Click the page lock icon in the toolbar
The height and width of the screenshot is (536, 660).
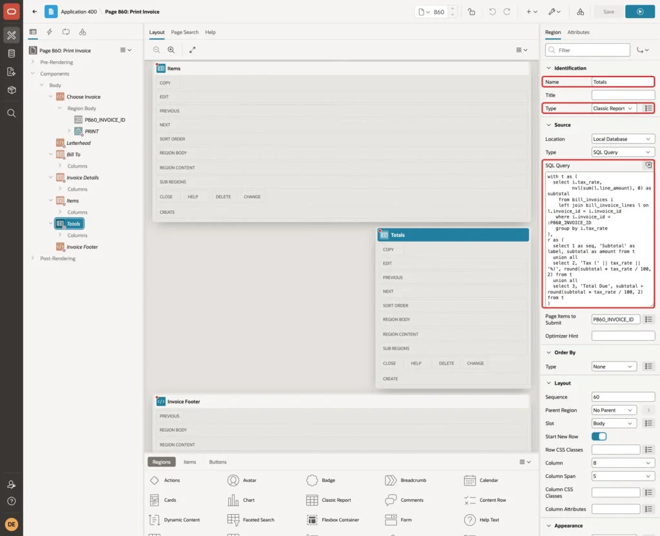[471, 12]
